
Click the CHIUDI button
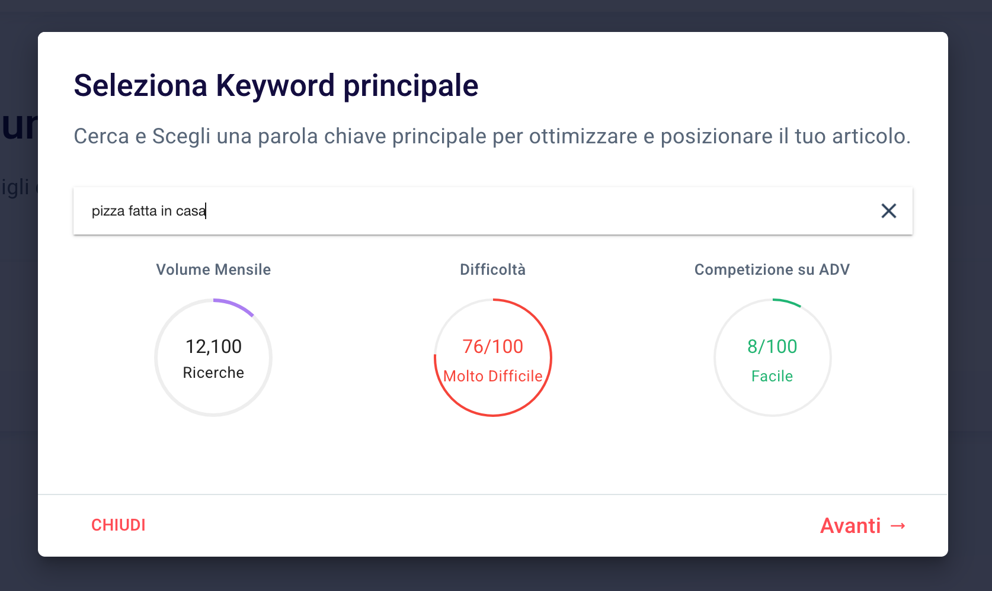[x=119, y=525]
